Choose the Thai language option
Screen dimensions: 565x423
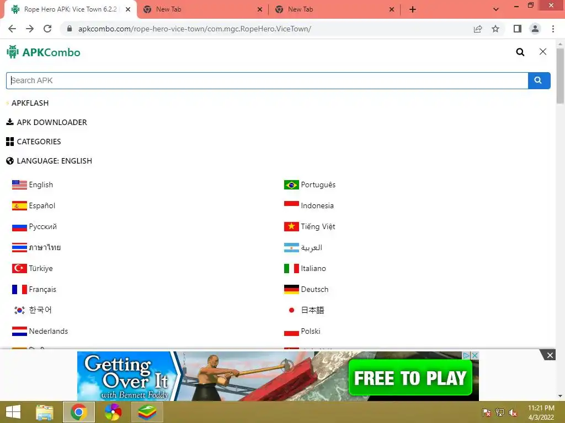point(45,247)
